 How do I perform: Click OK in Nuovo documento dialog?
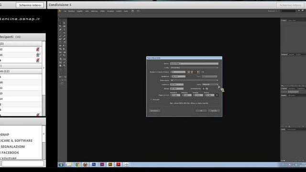tap(201, 110)
